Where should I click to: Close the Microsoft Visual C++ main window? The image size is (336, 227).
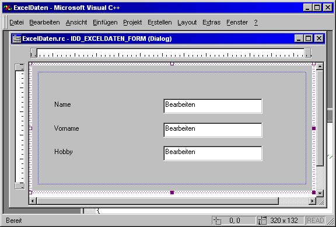point(328,8)
